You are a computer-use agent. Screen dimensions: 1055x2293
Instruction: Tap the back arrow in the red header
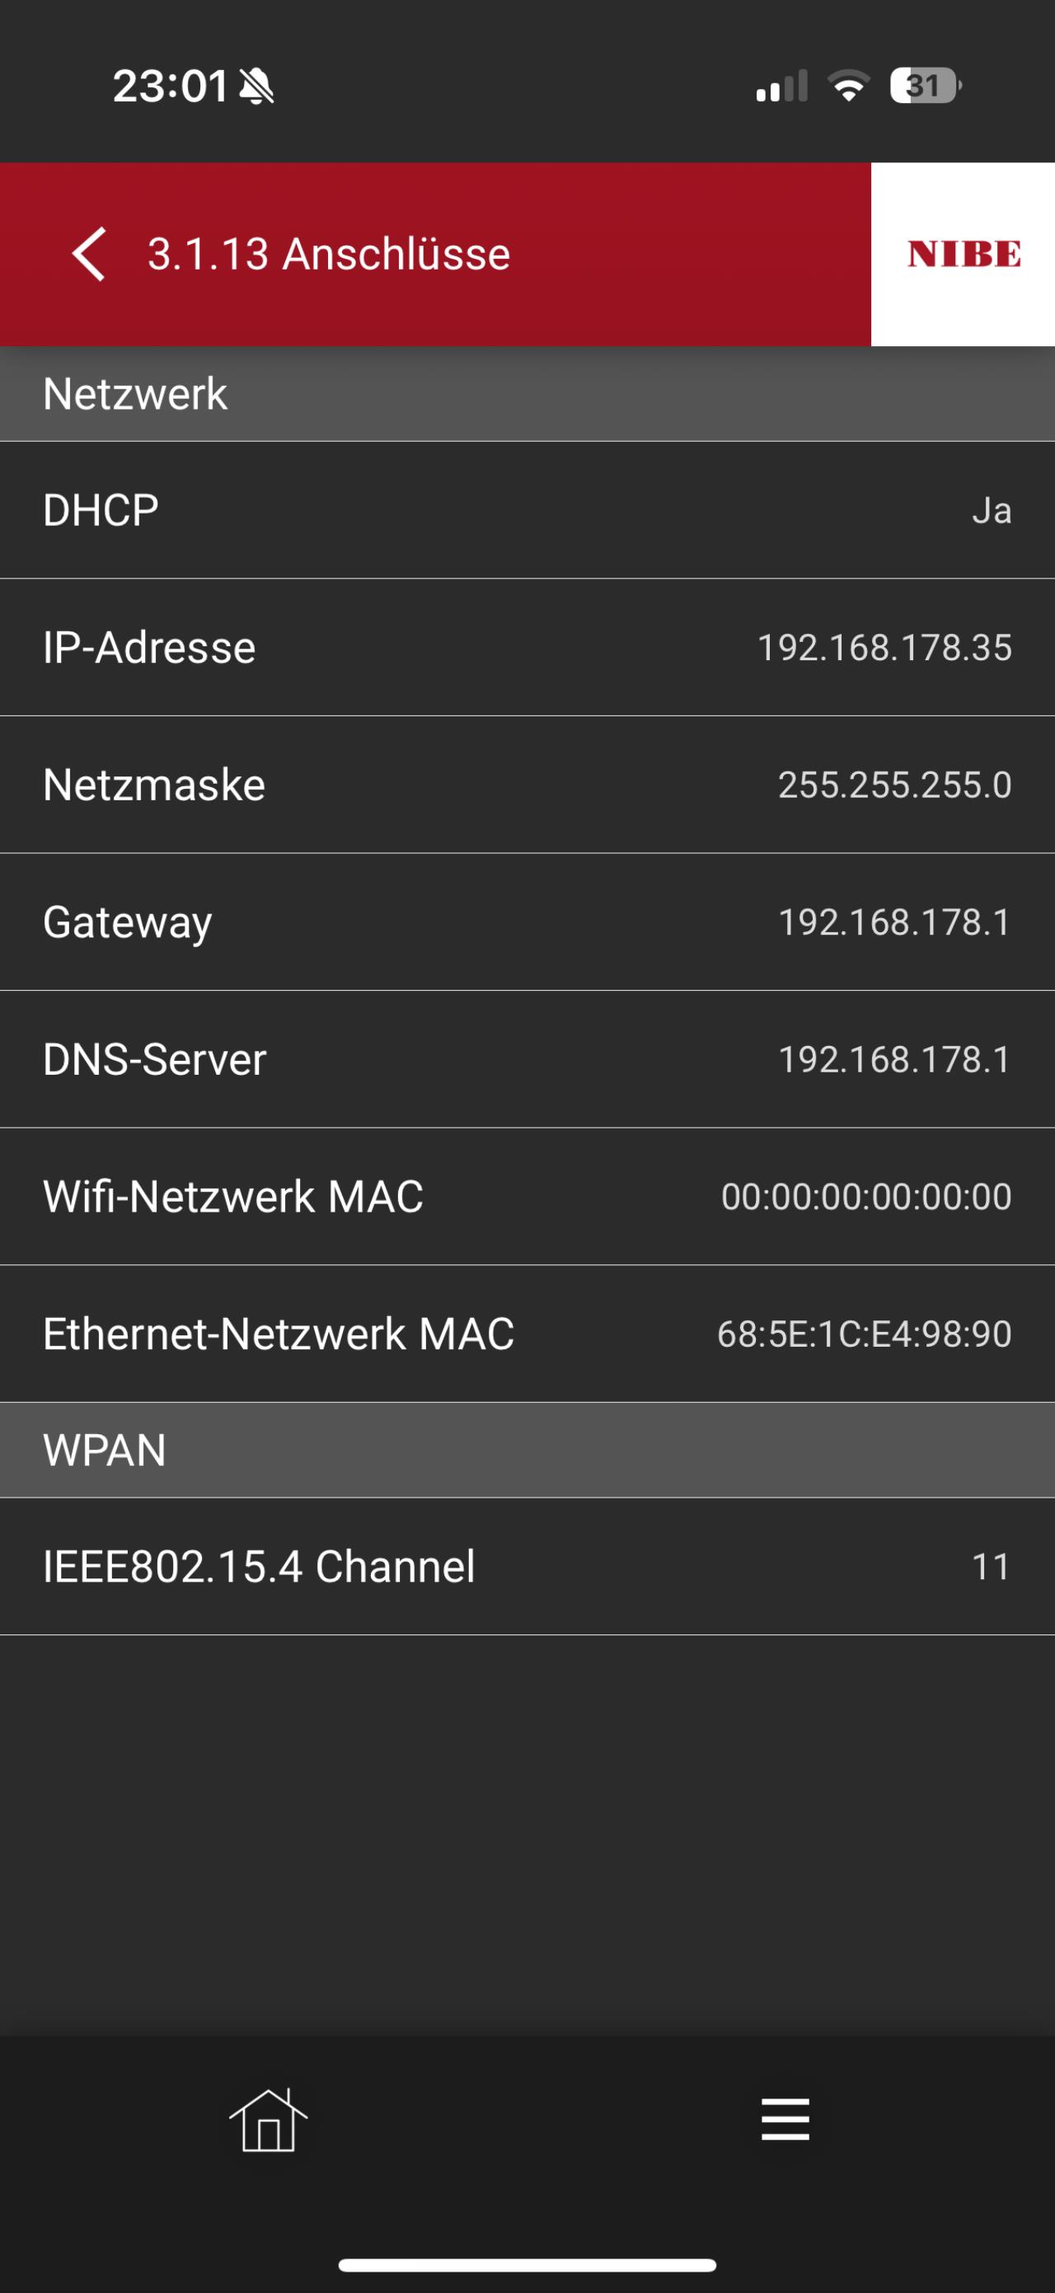(89, 255)
